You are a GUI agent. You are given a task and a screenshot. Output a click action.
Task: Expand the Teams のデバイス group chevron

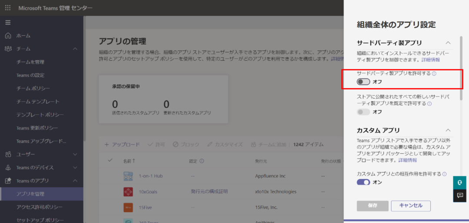tap(75, 168)
